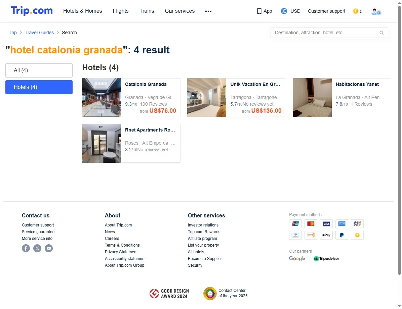Viewport: 402px width, 309px height.
Task: Open Investor relations link
Action: point(203,225)
